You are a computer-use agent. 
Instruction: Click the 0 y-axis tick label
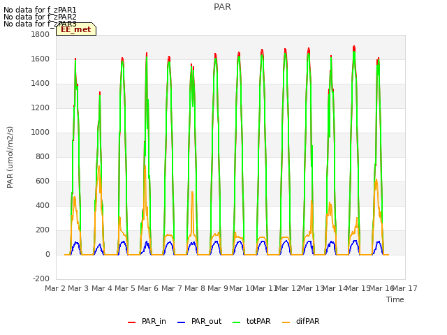pyautogui.click(x=47, y=254)
